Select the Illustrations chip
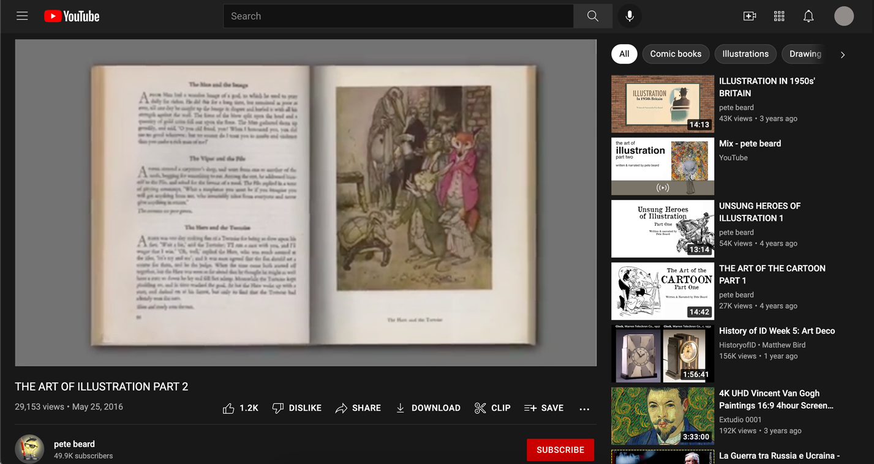Image resolution: width=874 pixels, height=464 pixels. (x=745, y=54)
